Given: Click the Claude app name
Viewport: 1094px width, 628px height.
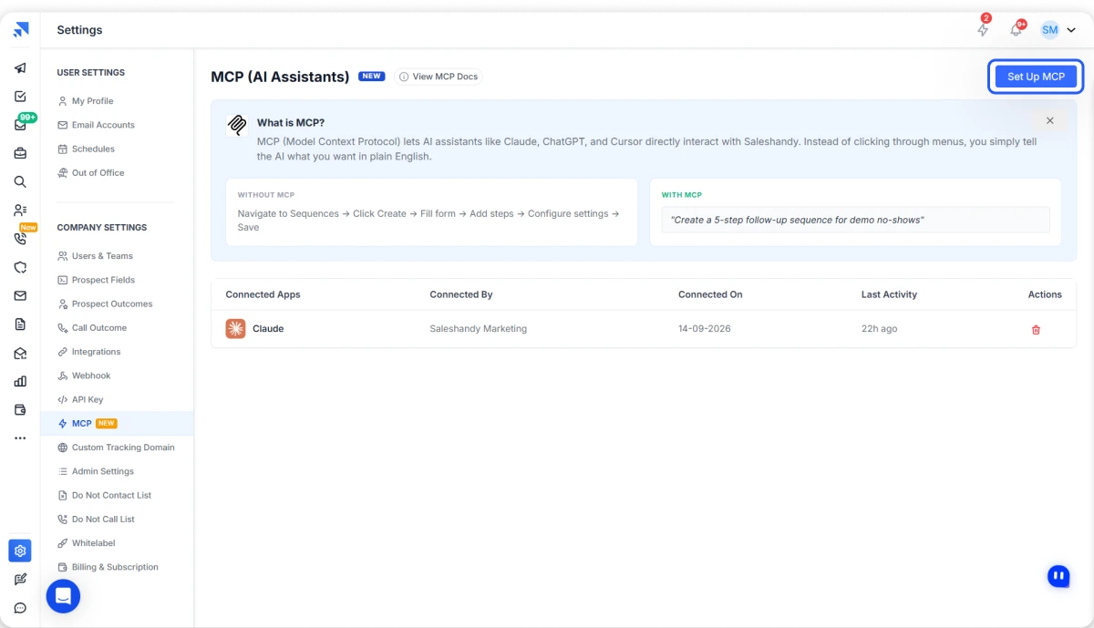Looking at the screenshot, I should [x=268, y=329].
